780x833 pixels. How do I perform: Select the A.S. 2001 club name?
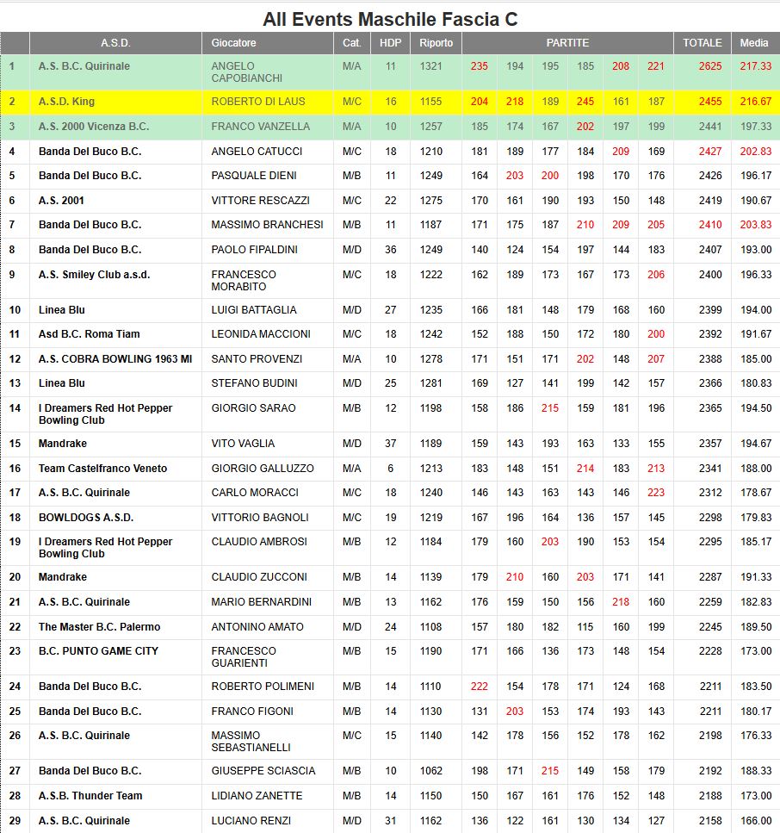click(x=61, y=201)
